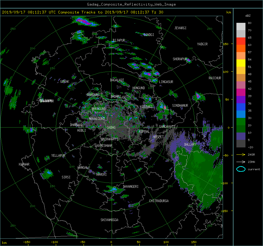Click the dark grey -20 dBZ swatch

pyautogui.click(x=241, y=144)
